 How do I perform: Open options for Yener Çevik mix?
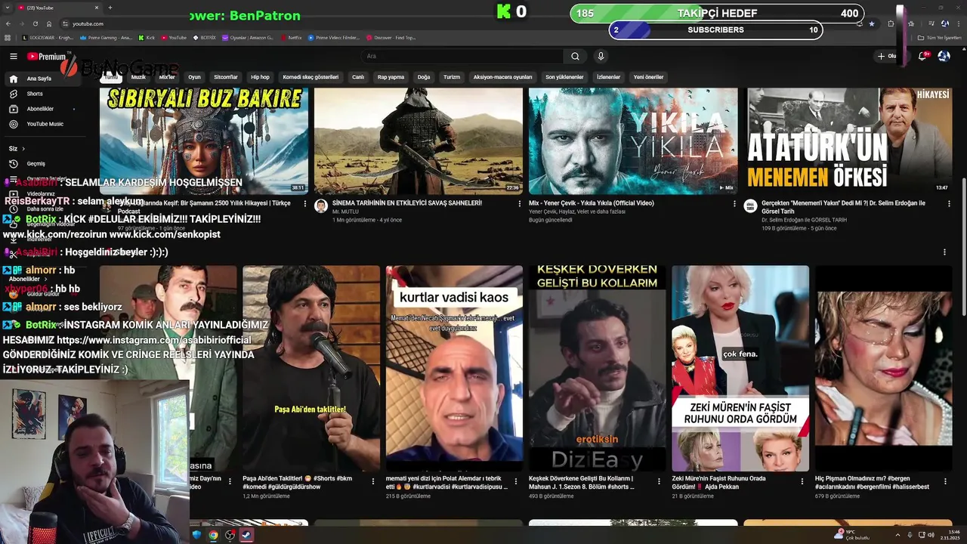pyautogui.click(x=734, y=203)
